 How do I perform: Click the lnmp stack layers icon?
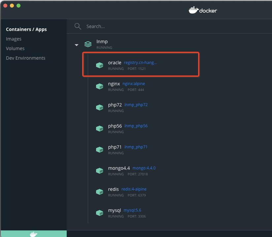[88, 44]
